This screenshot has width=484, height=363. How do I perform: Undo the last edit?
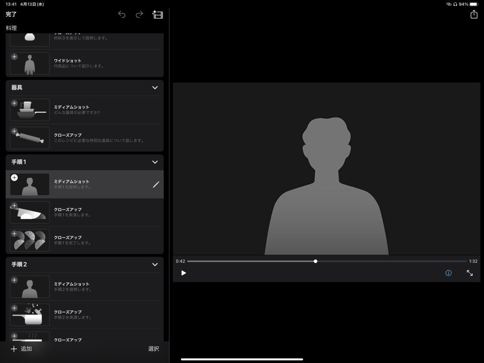pos(122,15)
